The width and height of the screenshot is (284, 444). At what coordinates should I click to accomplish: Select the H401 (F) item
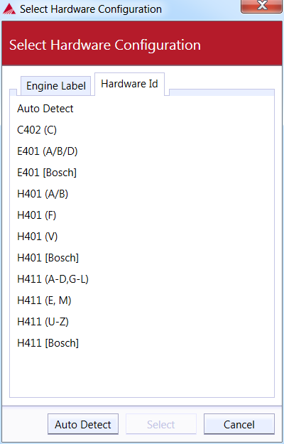click(x=37, y=215)
